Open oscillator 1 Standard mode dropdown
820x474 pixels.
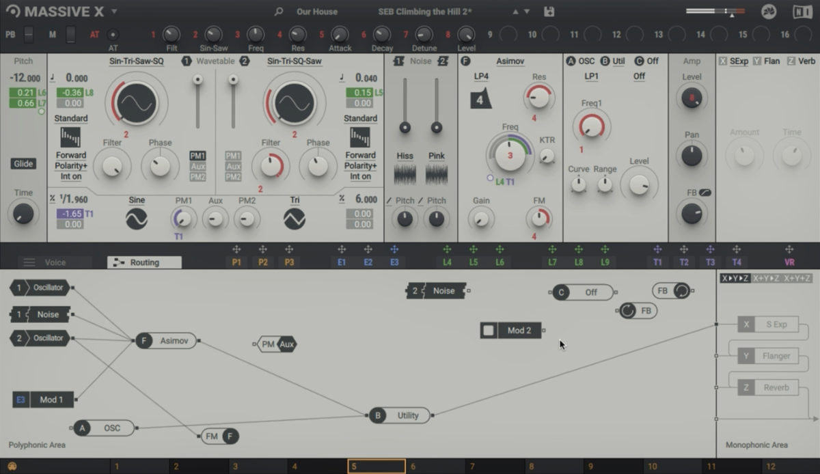[x=71, y=119]
